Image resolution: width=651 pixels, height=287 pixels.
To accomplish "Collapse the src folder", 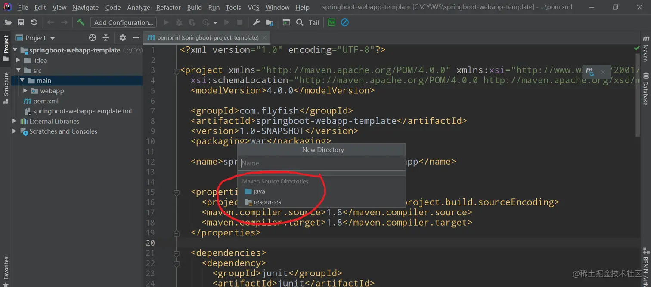I will [x=19, y=70].
